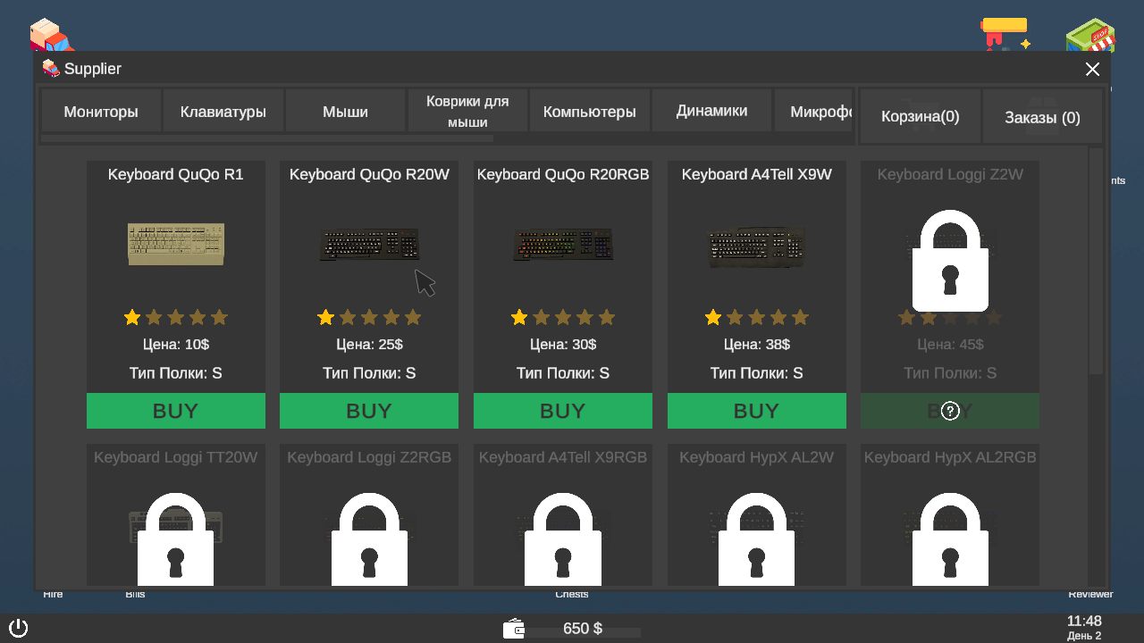Click the wallet icon next to 650$
1144x643 pixels.
514,628
